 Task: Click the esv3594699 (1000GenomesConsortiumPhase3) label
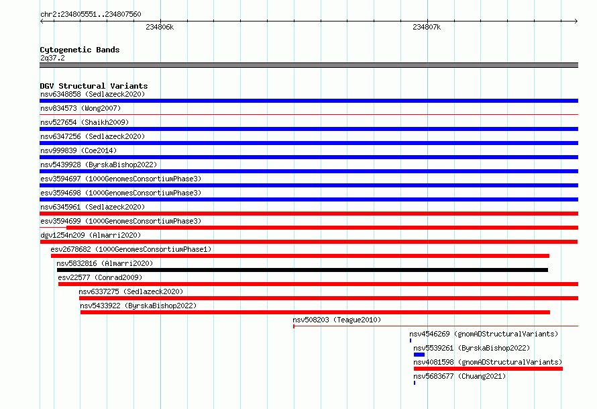121,221
